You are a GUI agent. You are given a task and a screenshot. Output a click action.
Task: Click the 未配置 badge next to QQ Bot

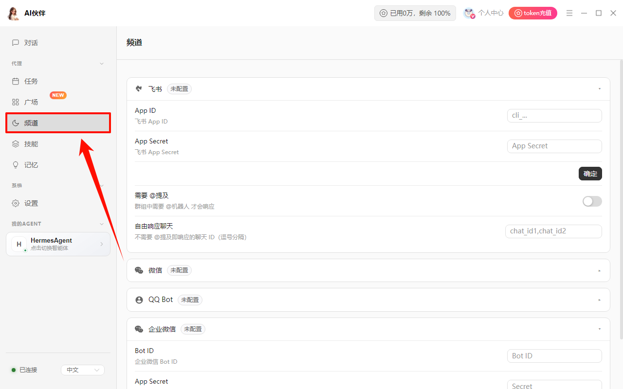(x=190, y=300)
